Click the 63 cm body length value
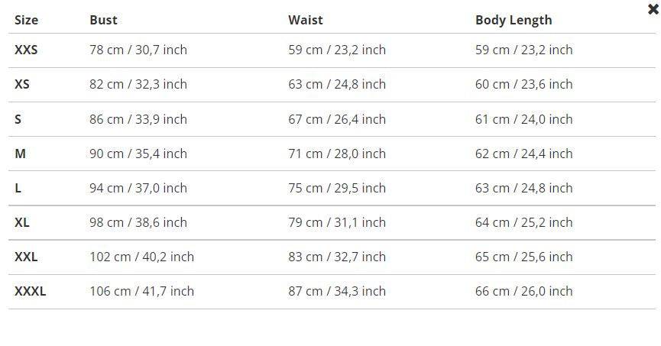Screen dimensions: 661x346 click(523, 188)
